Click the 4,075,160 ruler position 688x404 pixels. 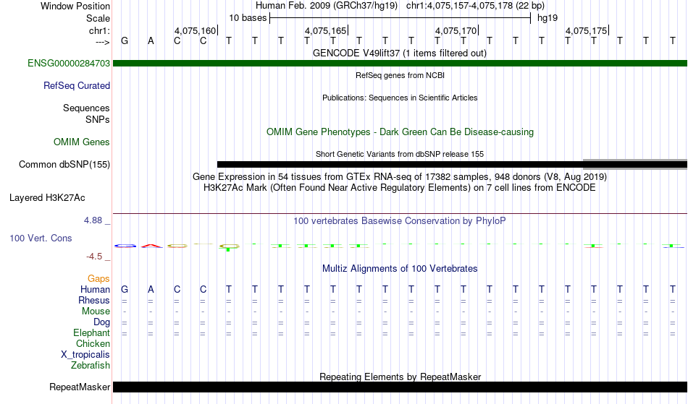click(x=196, y=30)
